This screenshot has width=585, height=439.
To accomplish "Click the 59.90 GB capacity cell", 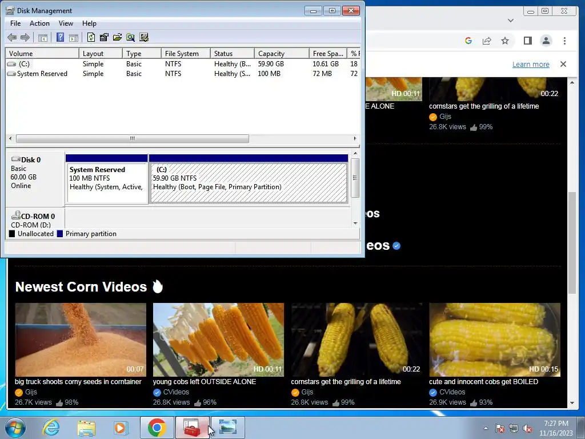I will tap(271, 64).
